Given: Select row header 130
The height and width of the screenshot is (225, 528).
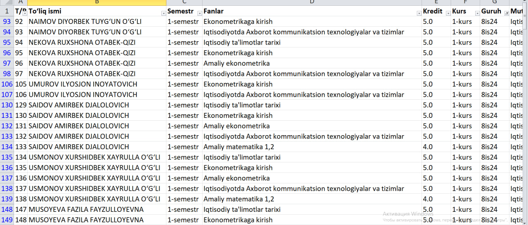Looking at the screenshot, I should point(7,105).
